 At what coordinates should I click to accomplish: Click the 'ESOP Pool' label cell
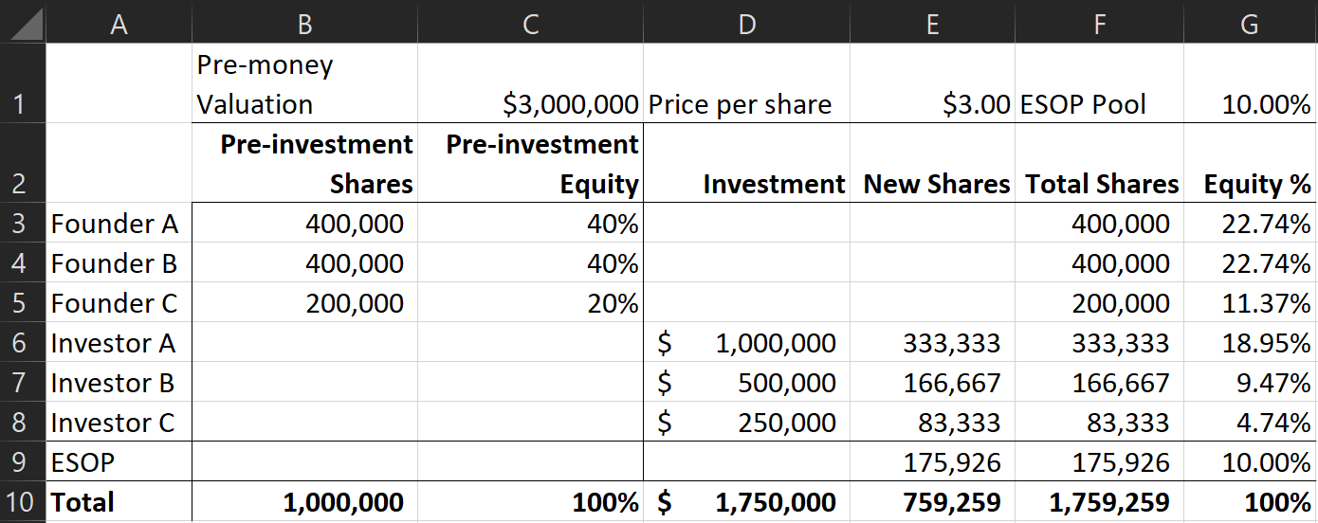click(x=1100, y=83)
